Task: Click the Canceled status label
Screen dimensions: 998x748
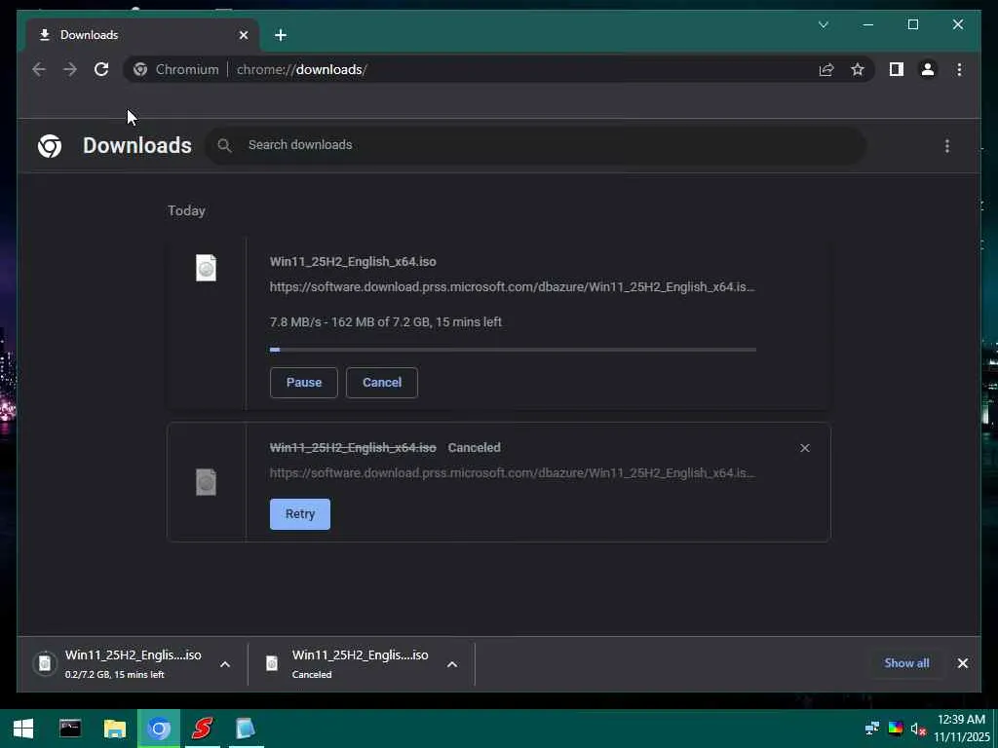Action: pyautogui.click(x=475, y=448)
